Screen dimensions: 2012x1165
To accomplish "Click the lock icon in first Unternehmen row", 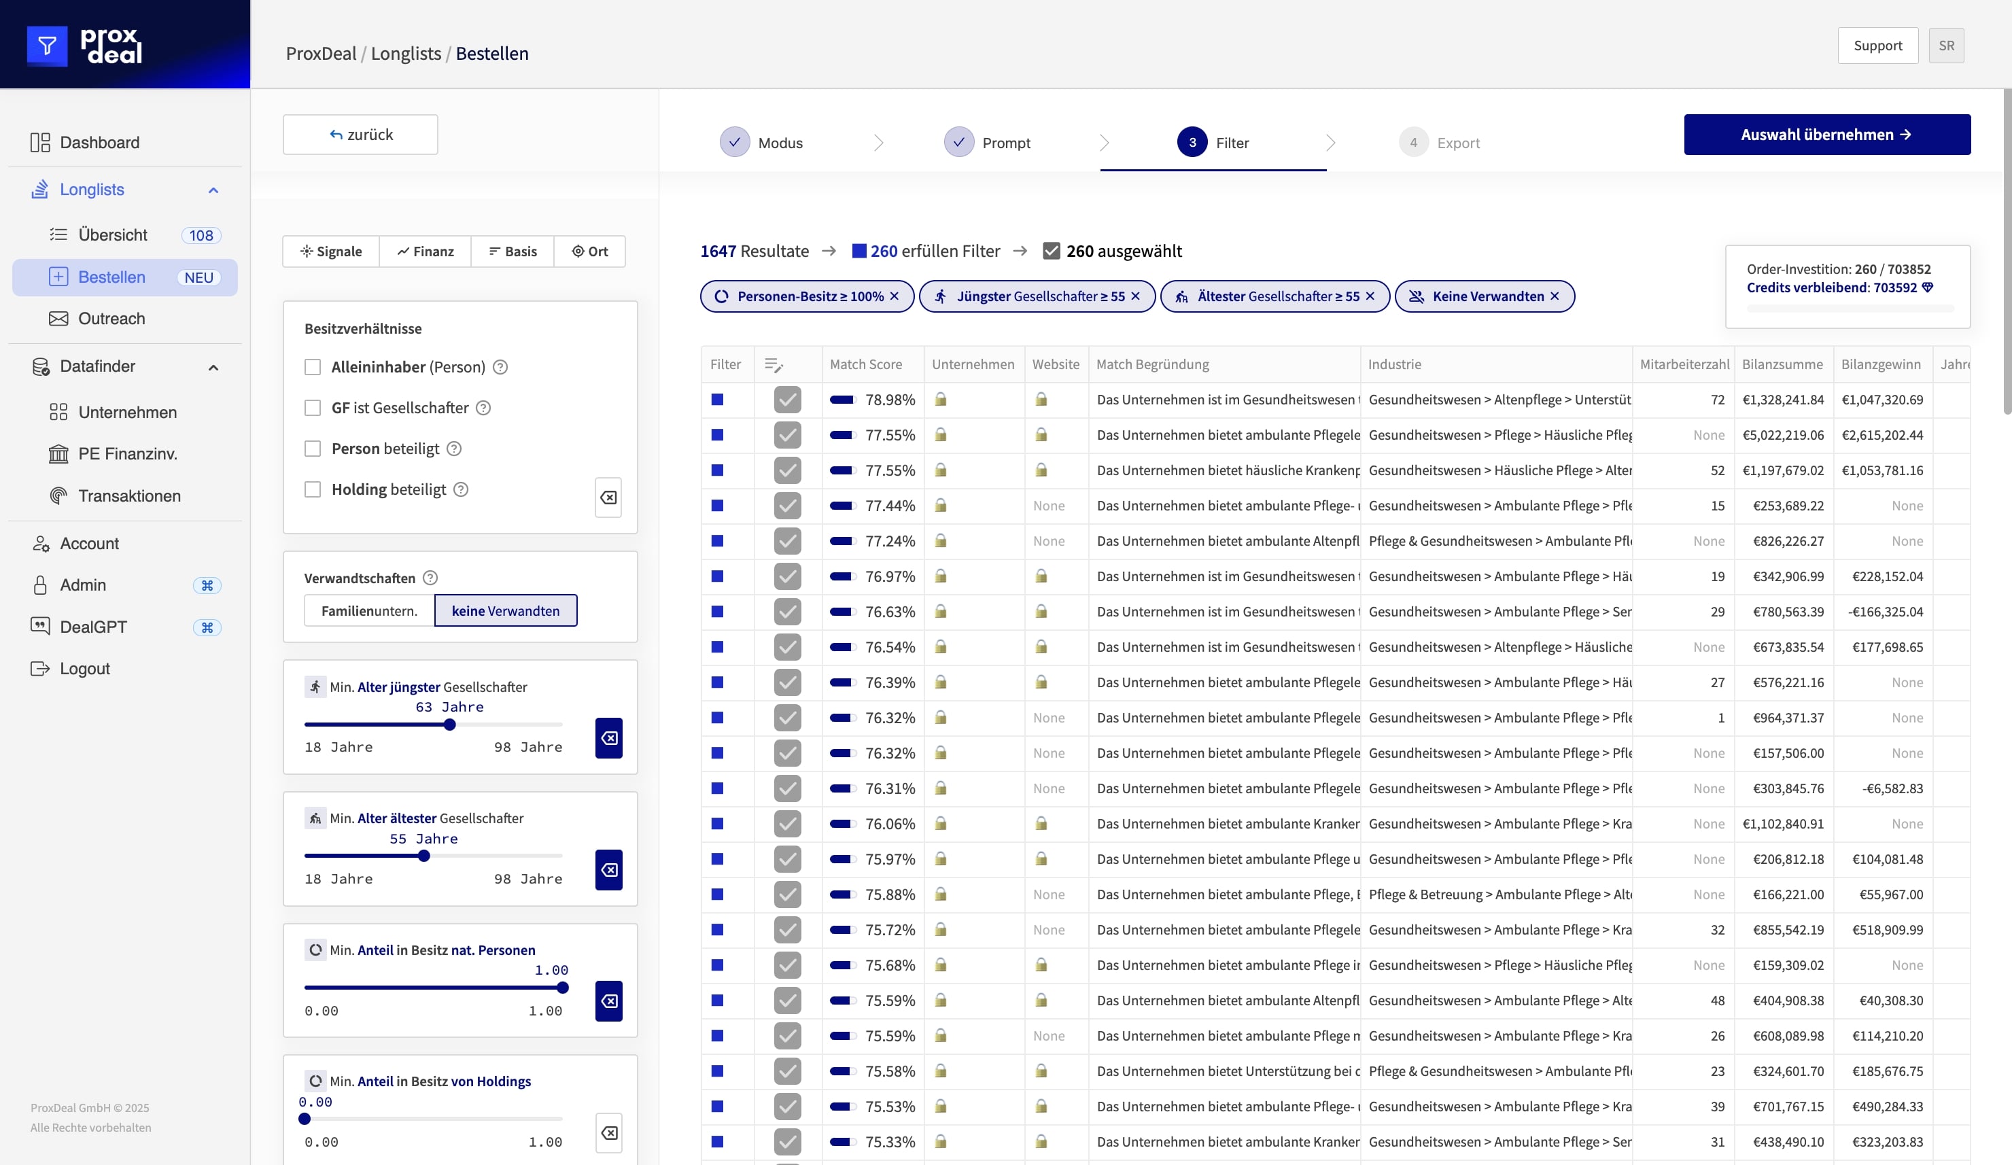I will (941, 399).
